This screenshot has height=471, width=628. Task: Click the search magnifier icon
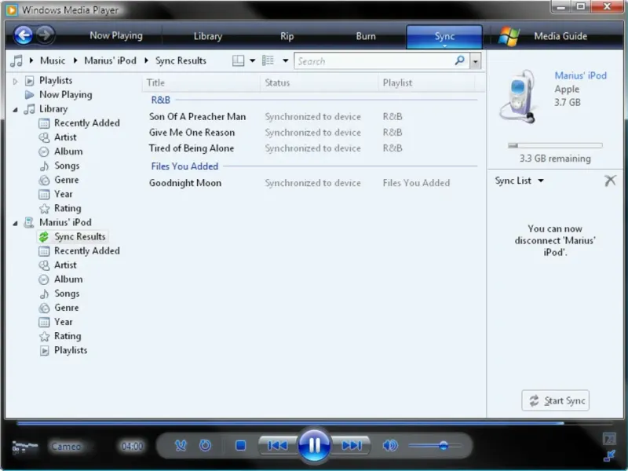[460, 61]
